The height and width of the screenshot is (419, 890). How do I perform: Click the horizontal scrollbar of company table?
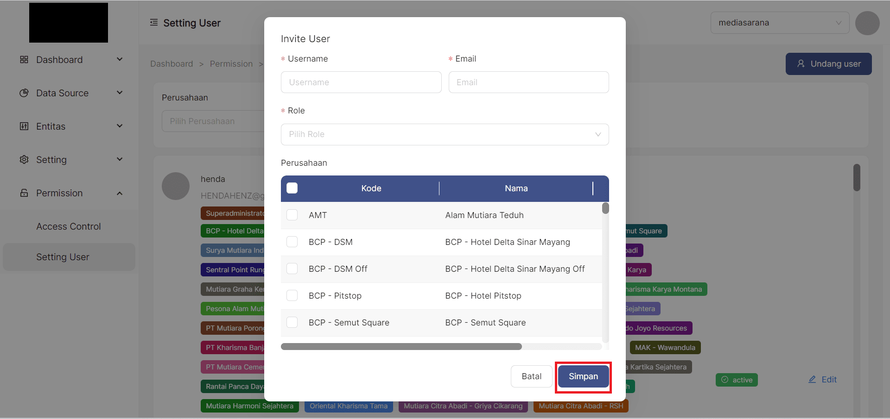pyautogui.click(x=401, y=347)
